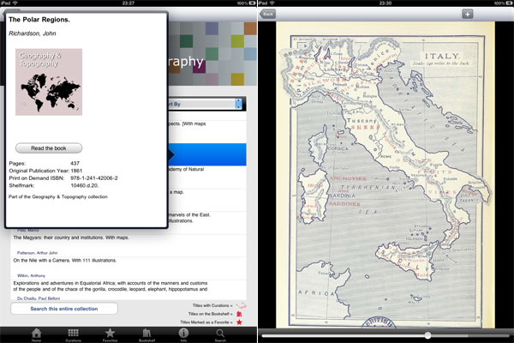Tap the Back button in reader
The image size is (514, 343).
[x=267, y=14]
